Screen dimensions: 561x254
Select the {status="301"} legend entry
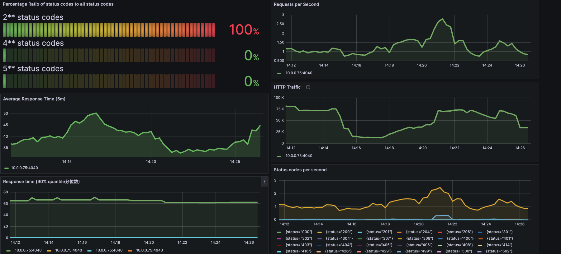[x=500, y=232]
